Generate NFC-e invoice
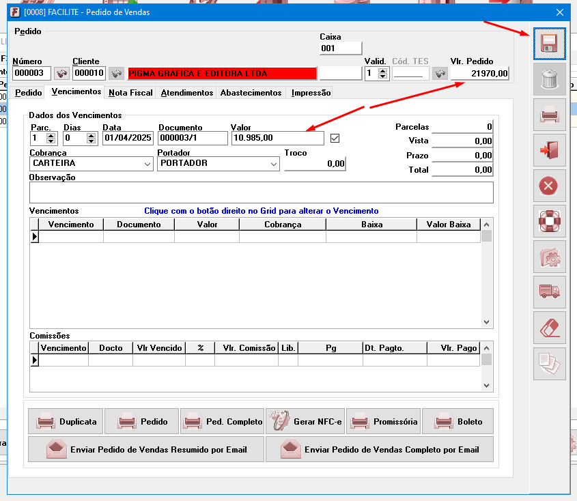This screenshot has width=577, height=501. click(305, 421)
